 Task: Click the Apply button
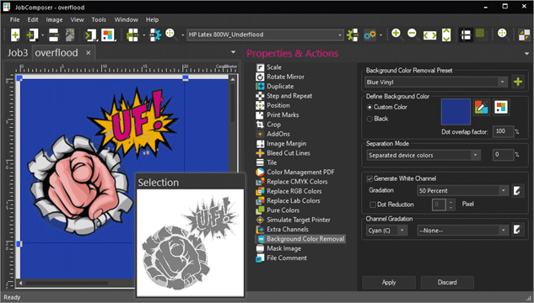(389, 282)
